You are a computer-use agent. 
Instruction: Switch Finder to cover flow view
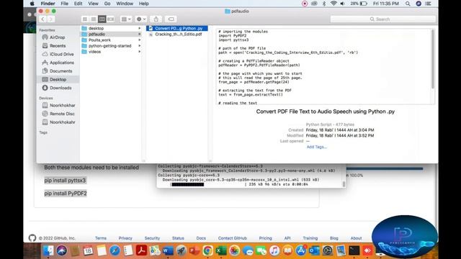point(110,19)
